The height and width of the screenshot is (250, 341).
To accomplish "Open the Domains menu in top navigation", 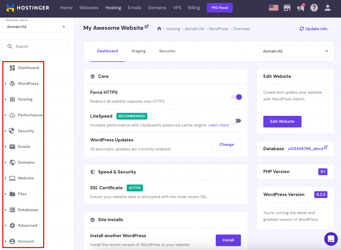I will point(157,8).
